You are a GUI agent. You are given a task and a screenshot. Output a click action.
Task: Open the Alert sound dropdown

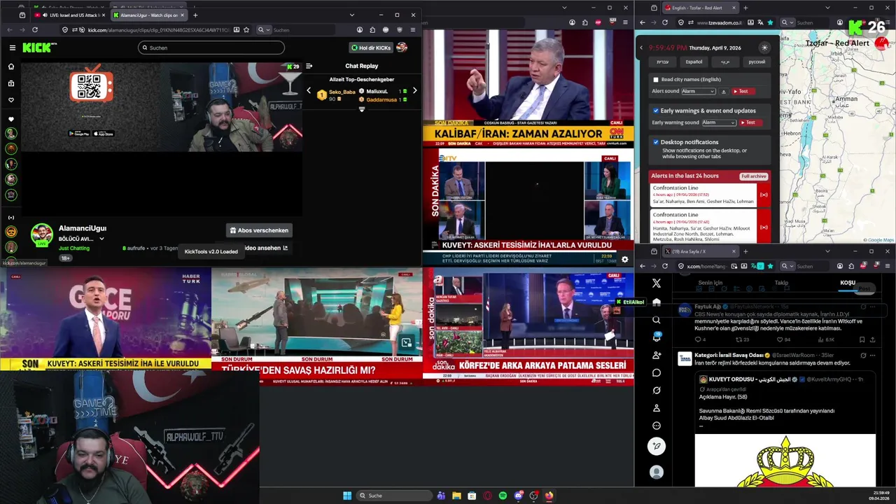698,92
